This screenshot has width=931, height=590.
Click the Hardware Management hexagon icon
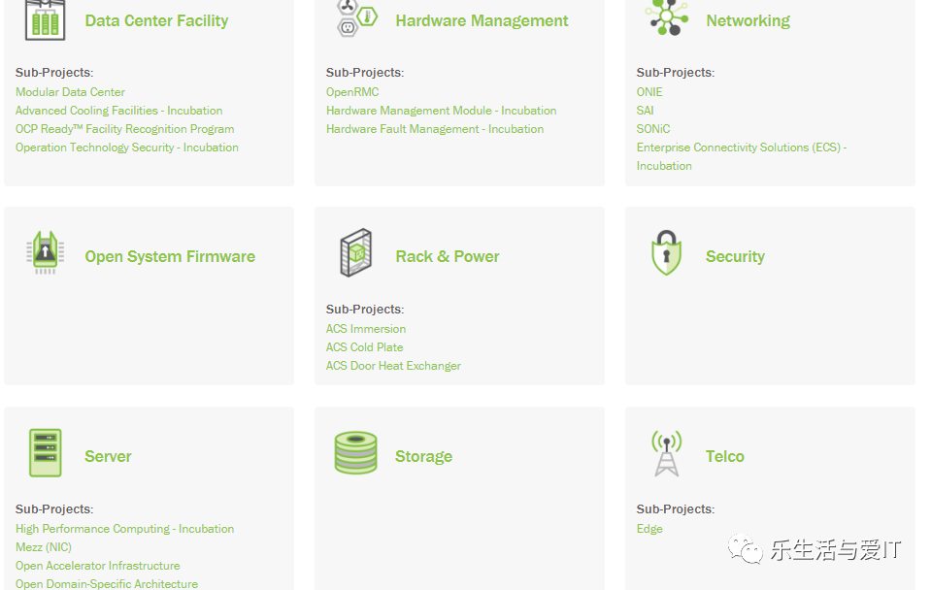tap(356, 17)
